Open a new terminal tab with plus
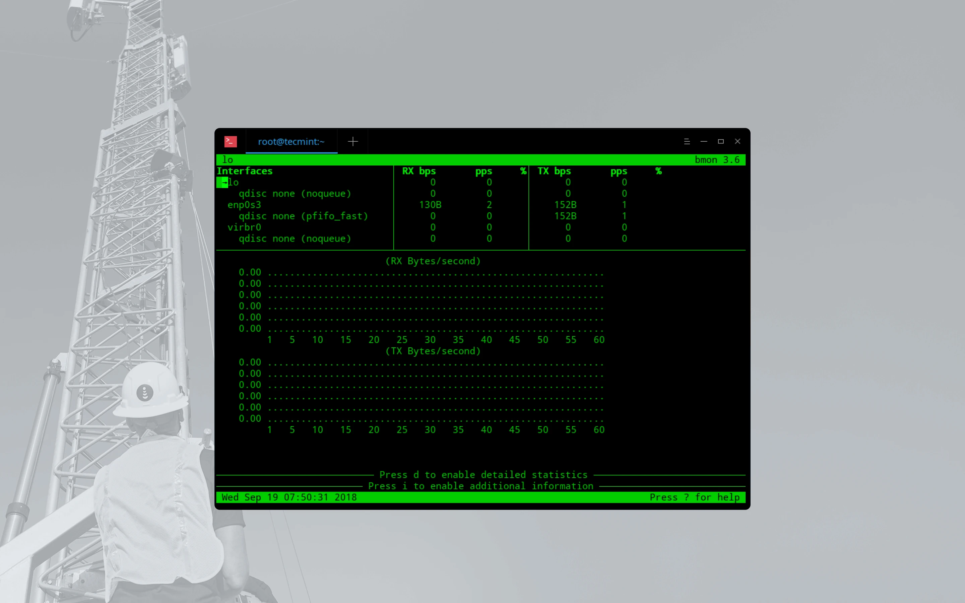 click(352, 142)
